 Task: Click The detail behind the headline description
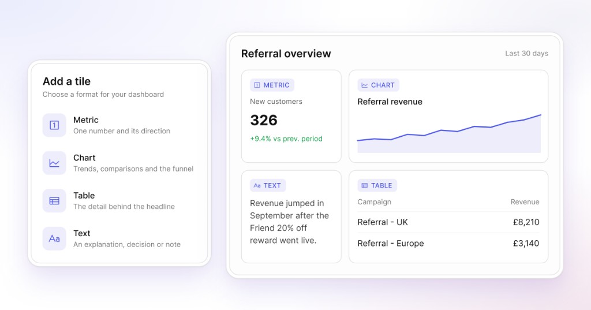[x=124, y=206]
